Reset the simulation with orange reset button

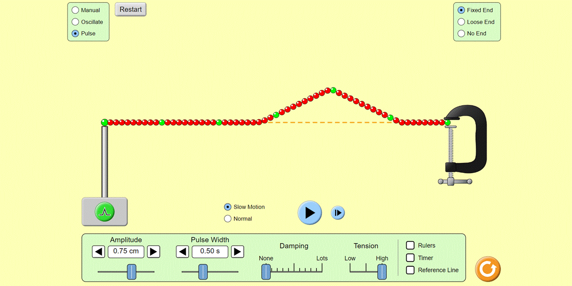coord(488,268)
